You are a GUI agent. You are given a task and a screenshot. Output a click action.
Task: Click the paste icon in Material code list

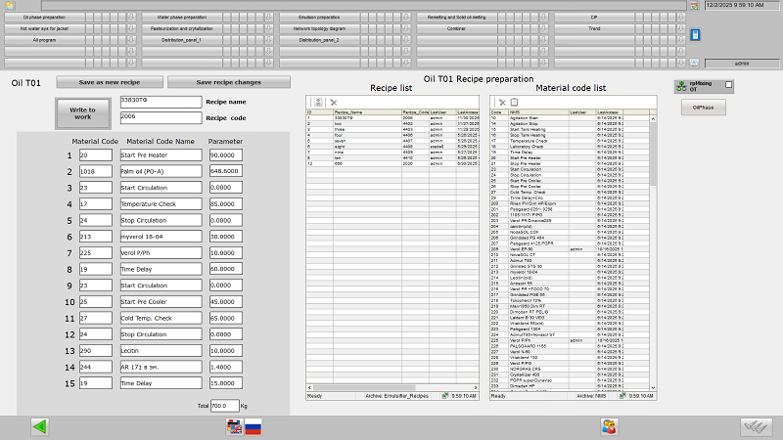(x=514, y=102)
